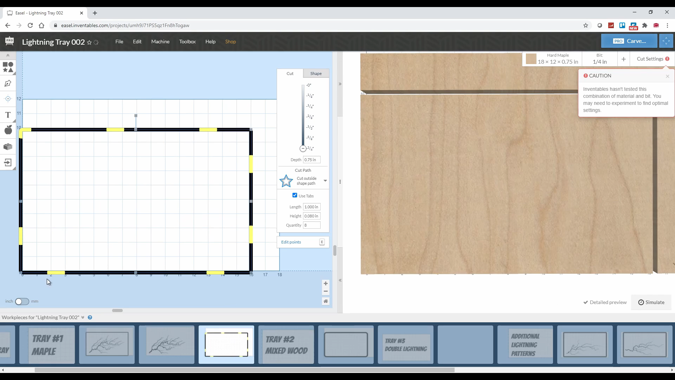This screenshot has height=380, width=675.
Task: Click the cut depth slider handle
Action: click(x=303, y=148)
